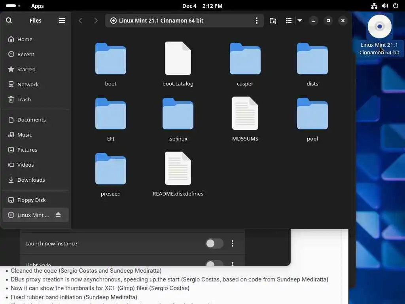Maximize the Files window
Image resolution: width=405 pixels, height=304 pixels.
[x=328, y=21]
